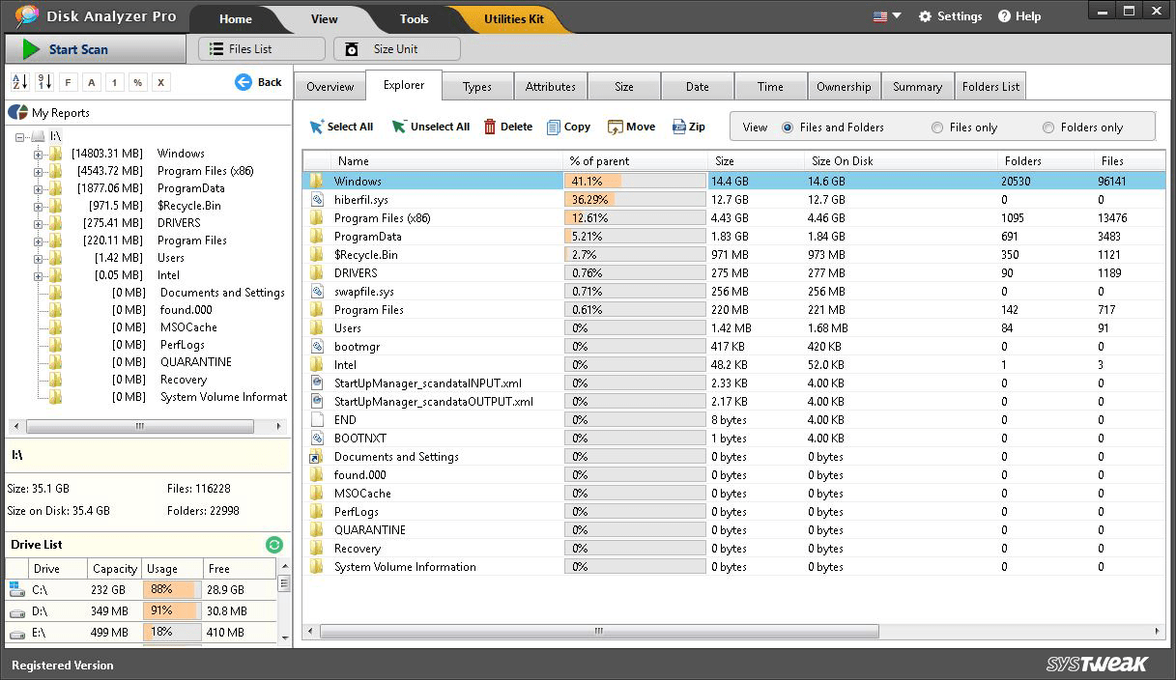Select the swapfile.sys row

click(x=734, y=292)
